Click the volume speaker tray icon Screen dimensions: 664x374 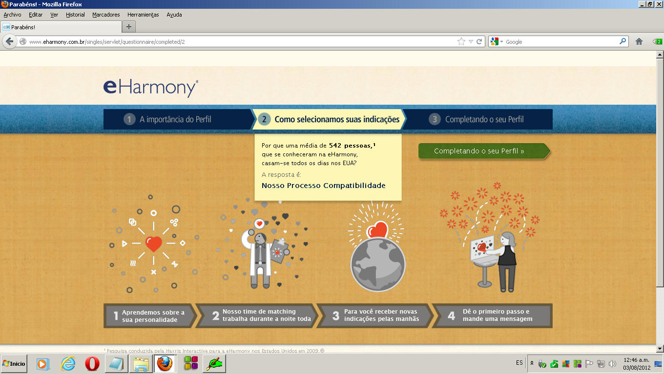point(613,364)
